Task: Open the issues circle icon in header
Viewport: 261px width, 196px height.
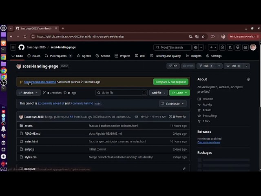Action: (222, 47)
